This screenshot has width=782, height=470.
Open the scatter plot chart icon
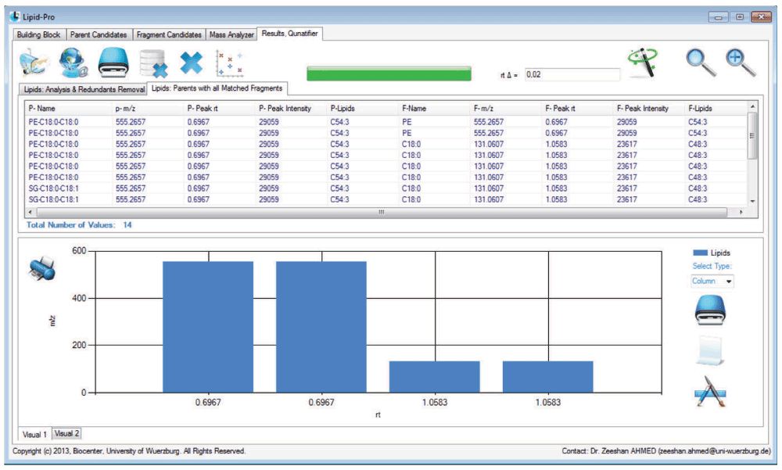point(229,63)
